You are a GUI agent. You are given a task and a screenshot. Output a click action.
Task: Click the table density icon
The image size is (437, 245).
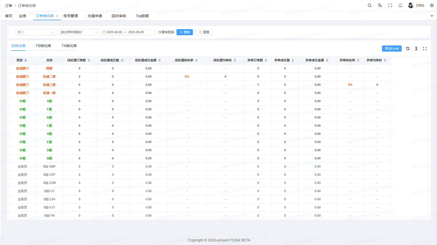pos(416,49)
